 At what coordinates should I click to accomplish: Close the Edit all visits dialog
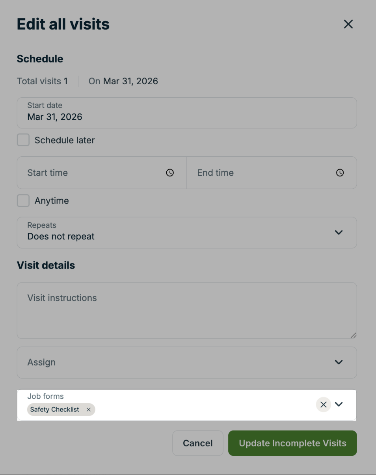pos(348,24)
